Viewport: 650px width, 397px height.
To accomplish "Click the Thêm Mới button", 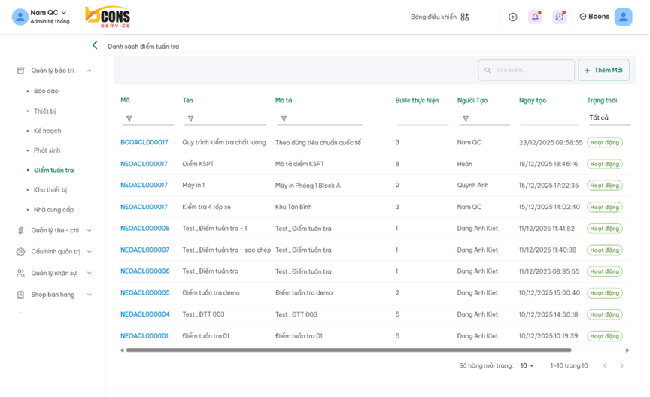I will click(603, 71).
